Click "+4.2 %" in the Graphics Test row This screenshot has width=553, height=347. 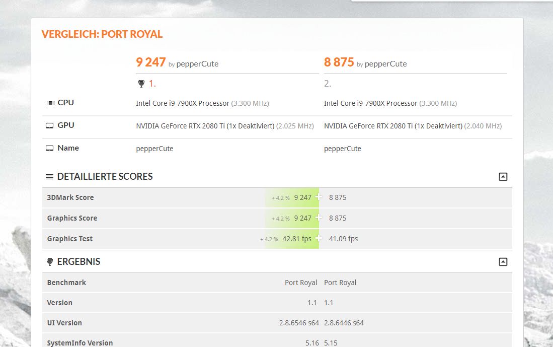(x=269, y=239)
